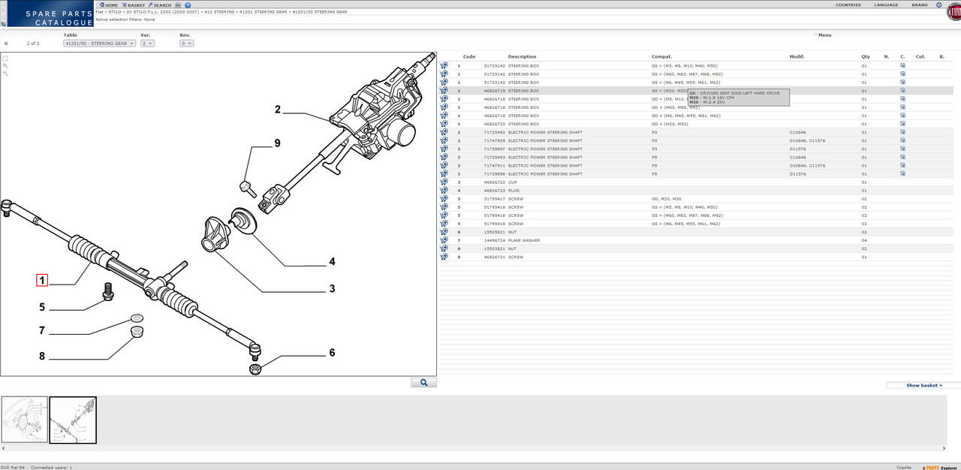This screenshot has width=961, height=470.
Task: Open C. info icon for 71739898 row
Action: (x=902, y=173)
